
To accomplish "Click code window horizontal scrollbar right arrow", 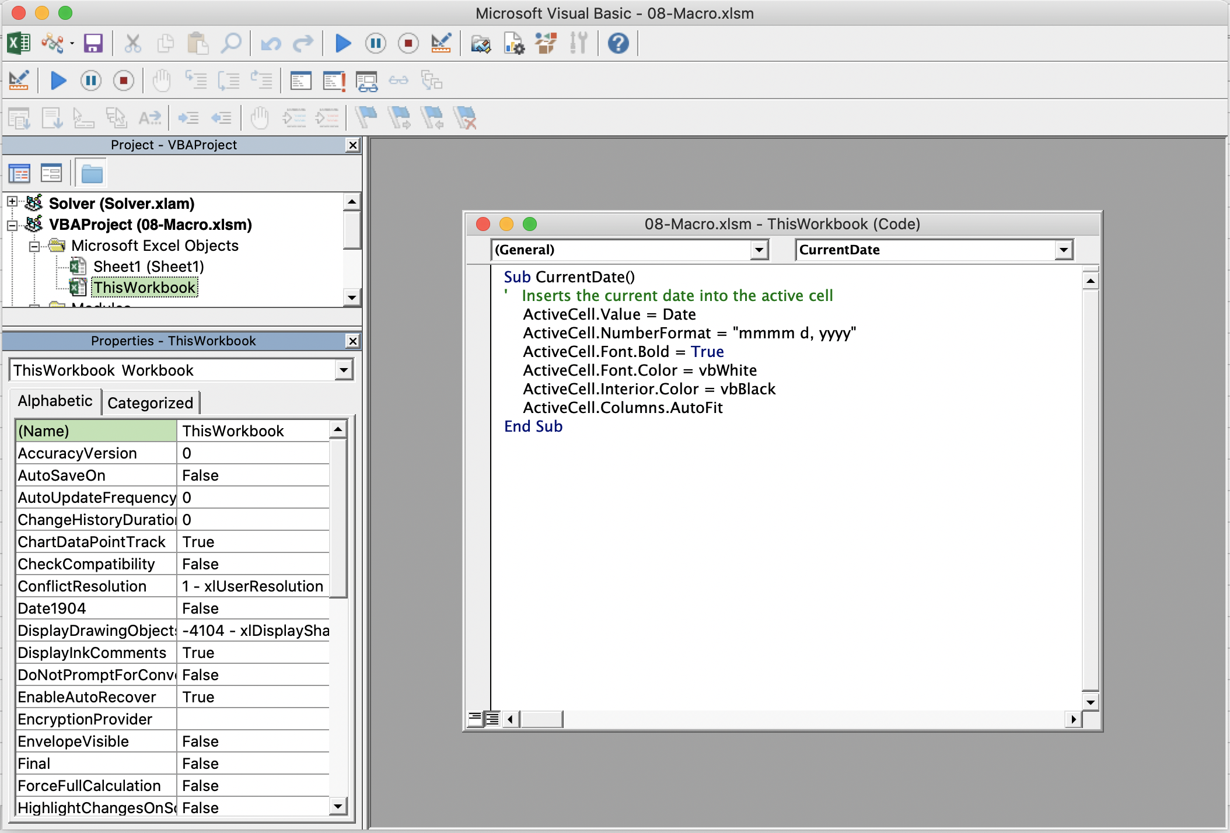I will [x=1074, y=719].
